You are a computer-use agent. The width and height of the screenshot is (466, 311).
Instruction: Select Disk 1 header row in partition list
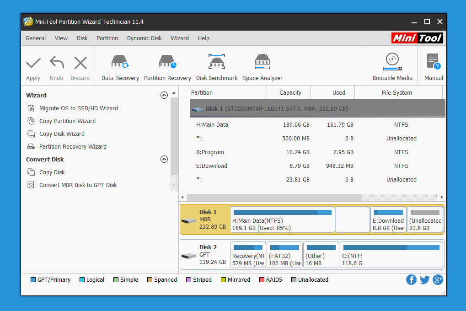(317, 108)
